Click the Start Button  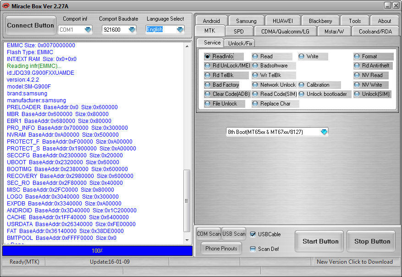(x=319, y=241)
